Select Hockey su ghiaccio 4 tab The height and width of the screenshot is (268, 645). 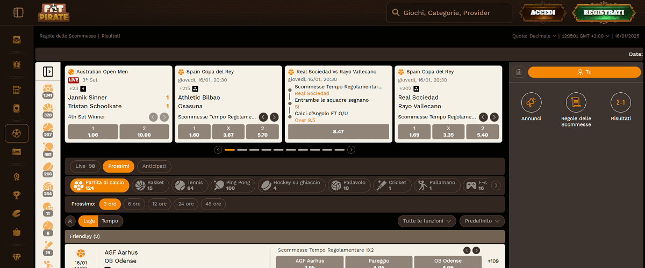292,185
